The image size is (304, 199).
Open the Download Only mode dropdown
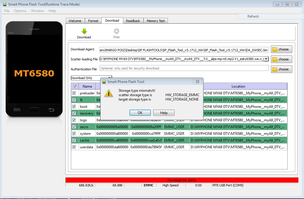[91, 78]
